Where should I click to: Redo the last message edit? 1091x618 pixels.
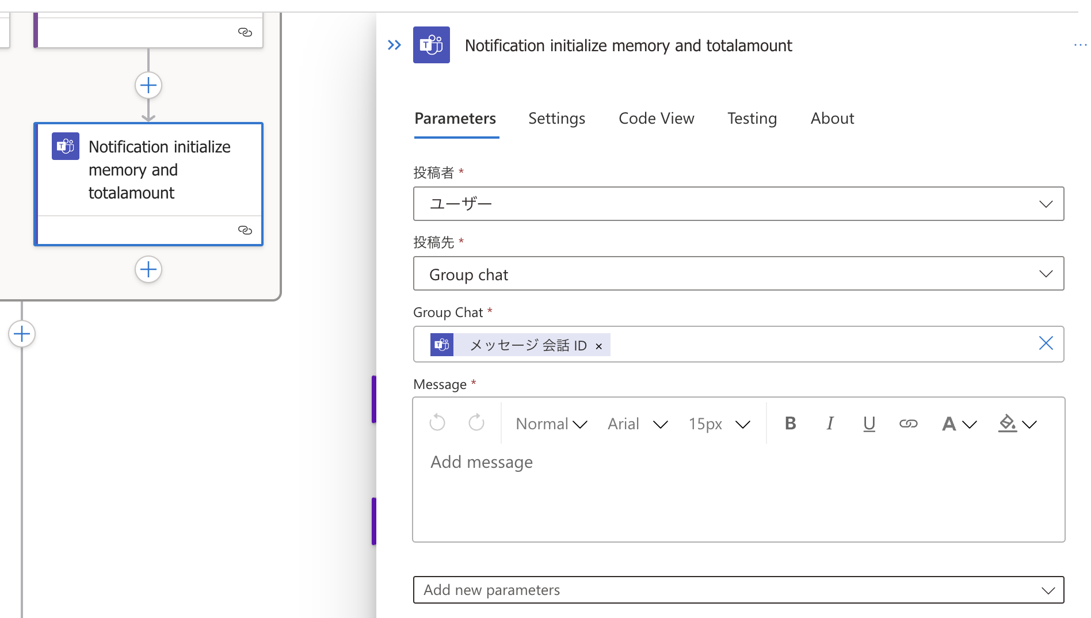point(476,423)
